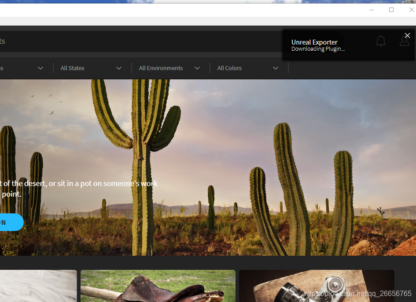This screenshot has height=302, width=416.
Task: Expand the All Colors filter dropdown
Action: point(248,68)
